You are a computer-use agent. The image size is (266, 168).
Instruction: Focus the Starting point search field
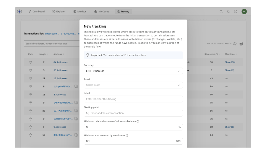pos(134,113)
